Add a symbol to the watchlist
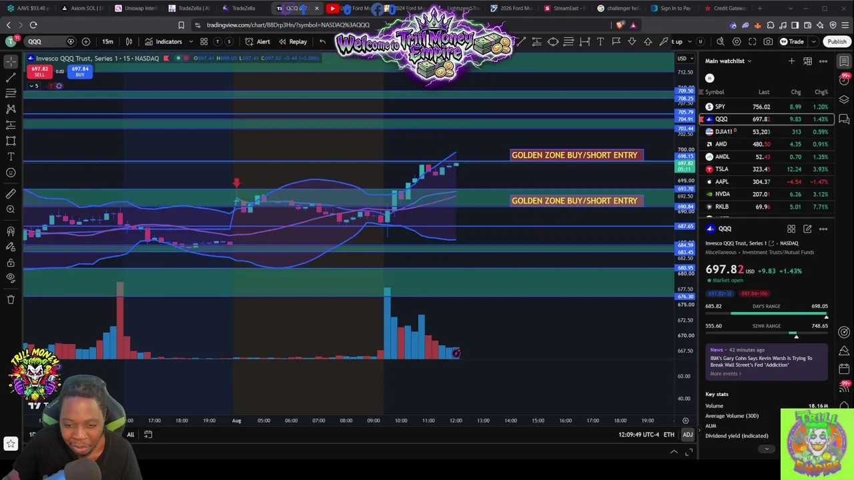Screen dimensions: 854x480 pyautogui.click(x=791, y=61)
